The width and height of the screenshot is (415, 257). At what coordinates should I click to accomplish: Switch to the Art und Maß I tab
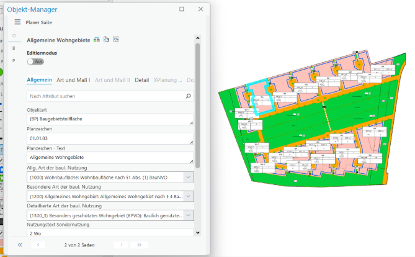click(x=73, y=80)
